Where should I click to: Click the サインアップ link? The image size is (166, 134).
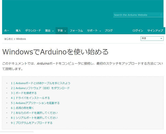click(155, 31)
